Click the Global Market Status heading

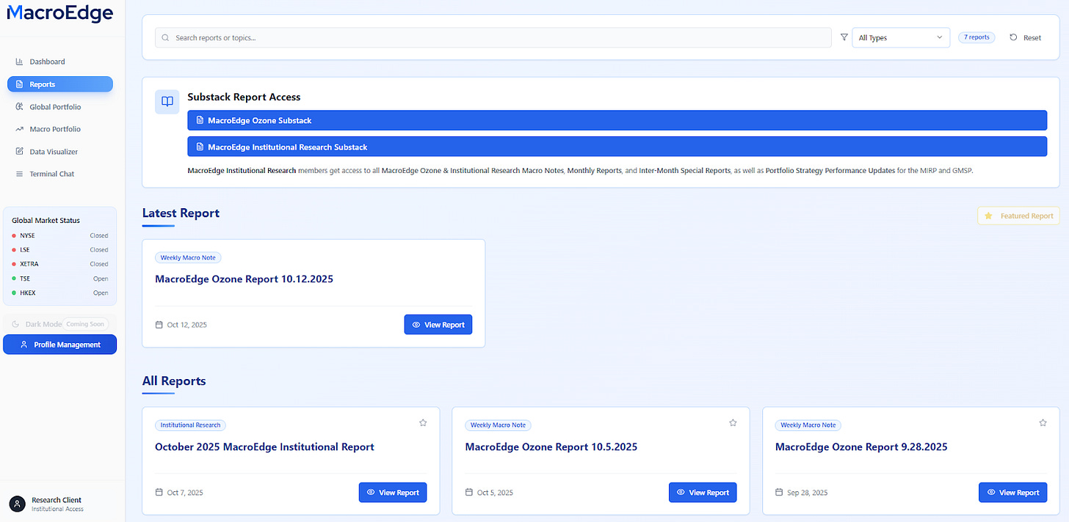point(46,220)
